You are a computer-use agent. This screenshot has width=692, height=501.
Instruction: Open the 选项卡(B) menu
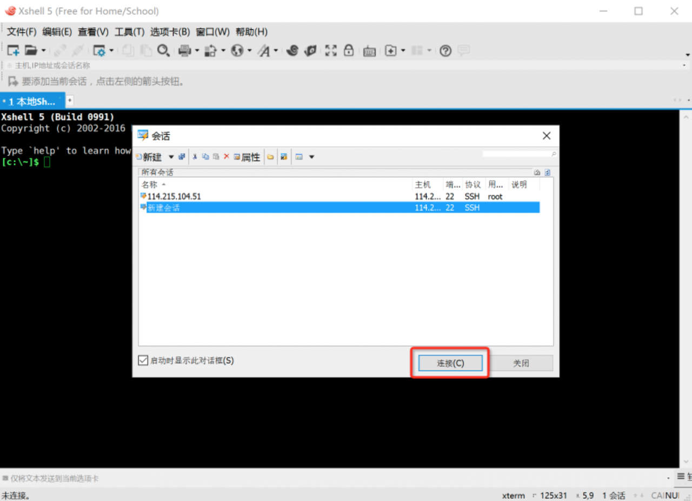(x=170, y=32)
